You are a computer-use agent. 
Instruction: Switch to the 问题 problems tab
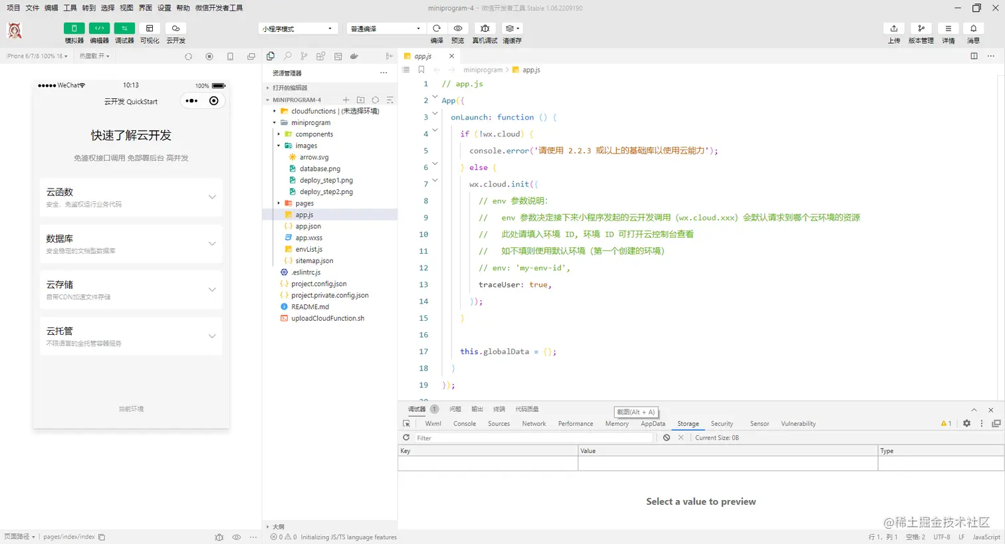coord(455,409)
